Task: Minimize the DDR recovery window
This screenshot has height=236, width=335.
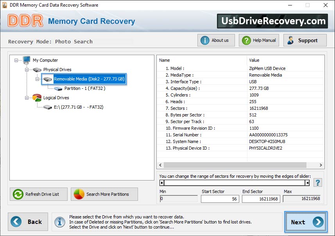Action: [x=290, y=5]
